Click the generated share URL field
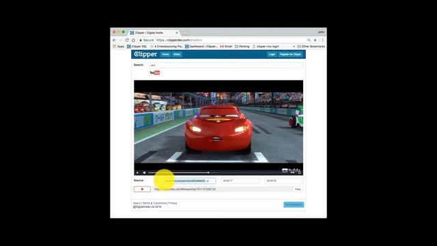This screenshot has width=437, height=246. click(x=223, y=189)
